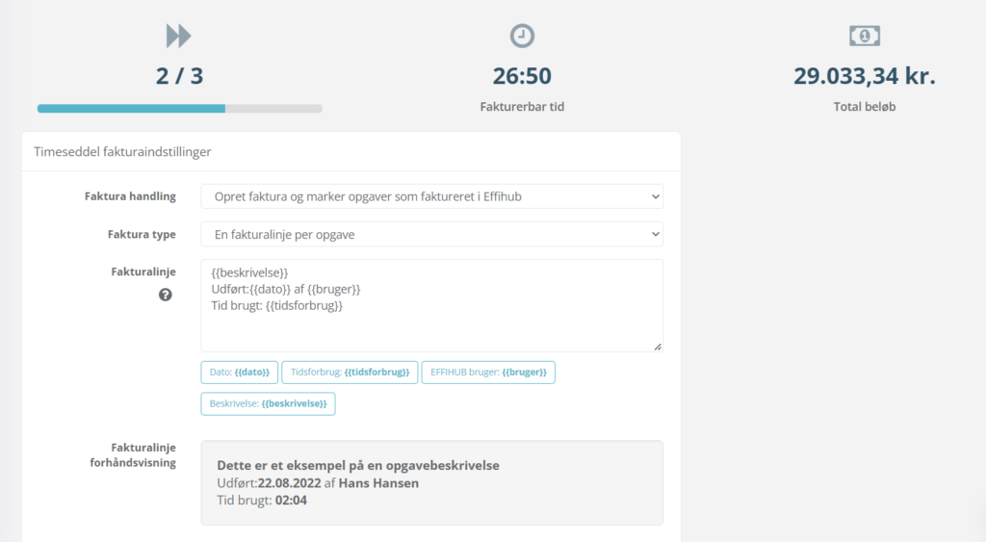The width and height of the screenshot is (986, 542).
Task: Click the 2 / 3 progress bar
Action: coord(180,109)
